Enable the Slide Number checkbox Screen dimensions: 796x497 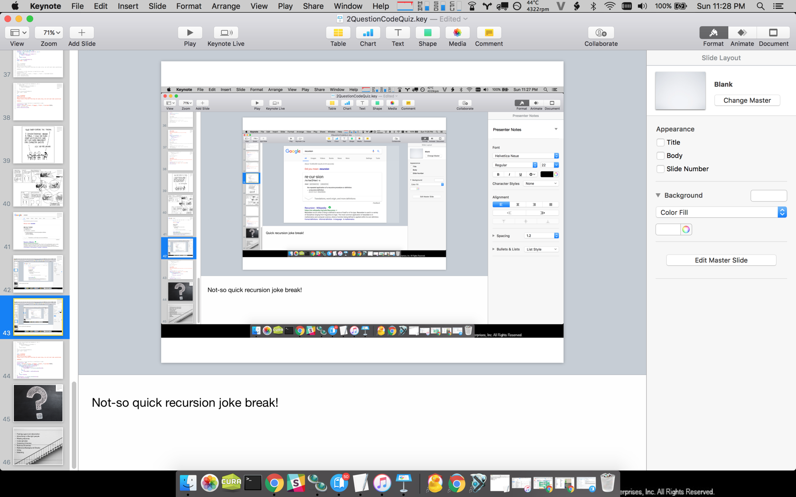tap(660, 169)
